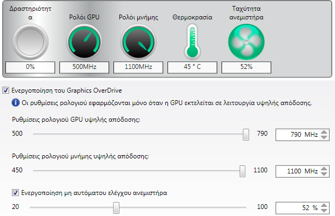This screenshot has width=335, height=216.
Task: Click the green fan speed icon
Action: [246, 42]
